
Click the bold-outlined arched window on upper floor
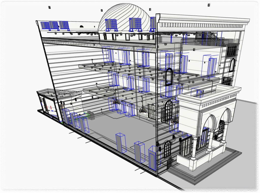pos(169,76)
